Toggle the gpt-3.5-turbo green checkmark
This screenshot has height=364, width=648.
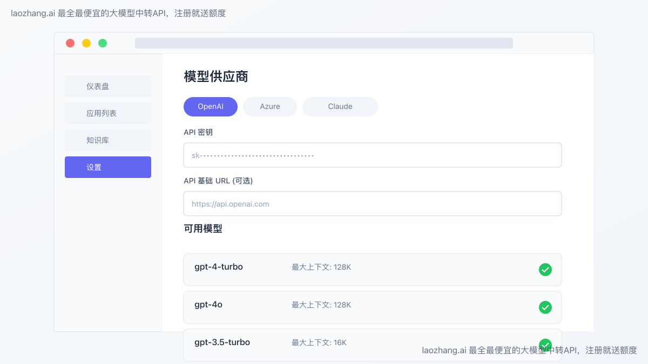545,345
